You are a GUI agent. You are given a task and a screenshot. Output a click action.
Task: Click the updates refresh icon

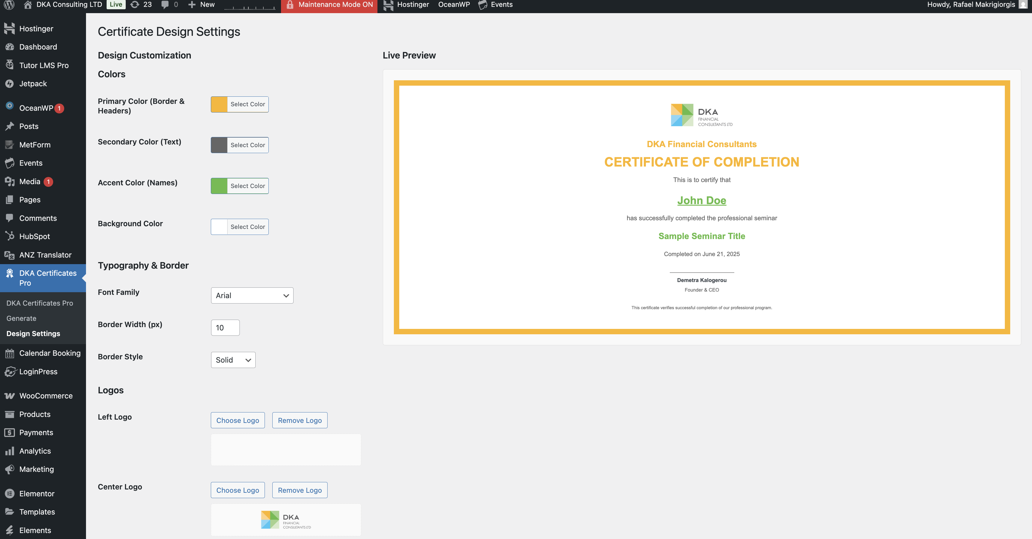click(x=135, y=4)
